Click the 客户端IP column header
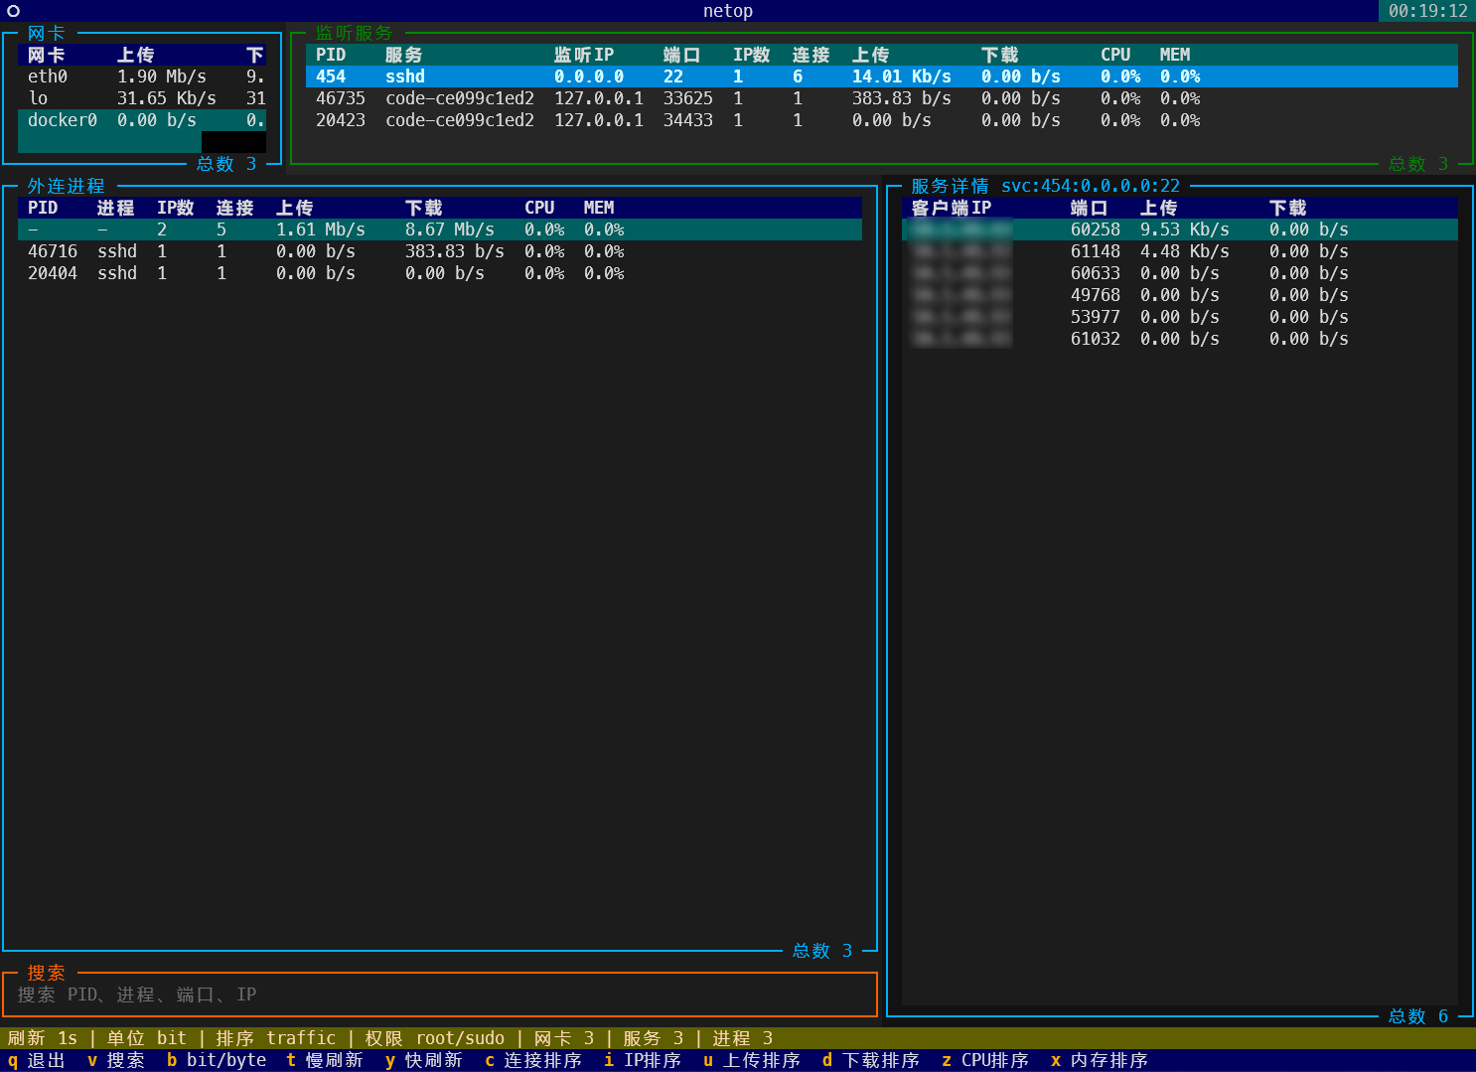 (x=952, y=208)
